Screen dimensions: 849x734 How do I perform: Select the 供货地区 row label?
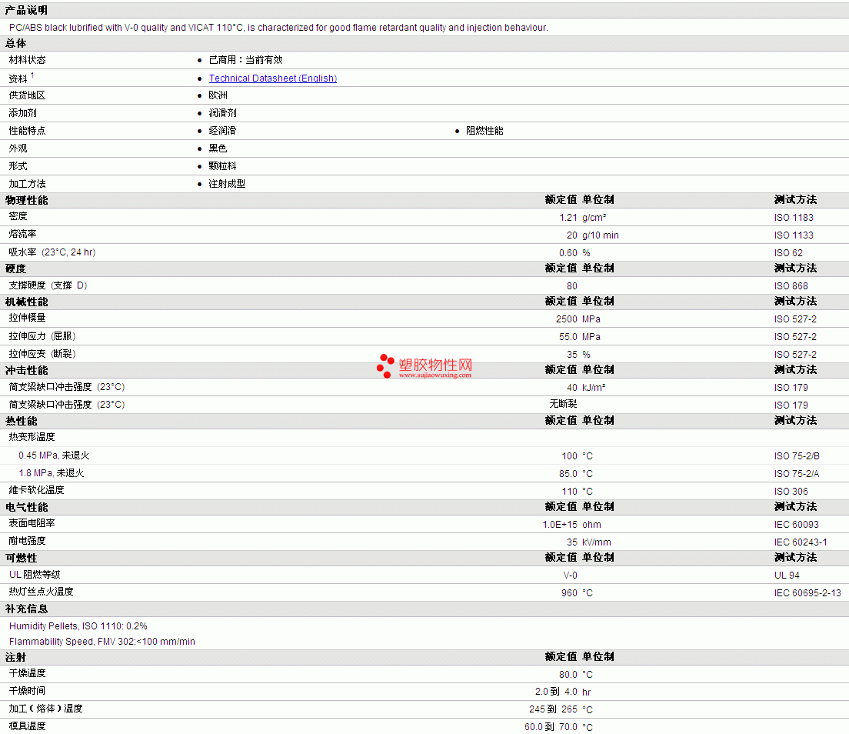click(27, 95)
